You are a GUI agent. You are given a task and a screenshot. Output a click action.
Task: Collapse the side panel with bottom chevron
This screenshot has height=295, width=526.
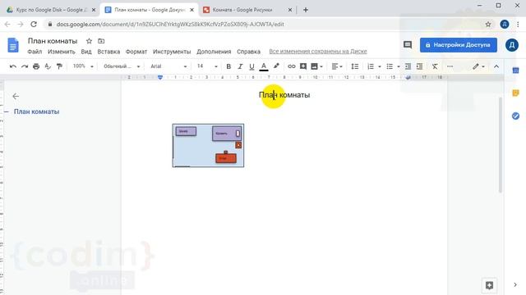point(515,285)
